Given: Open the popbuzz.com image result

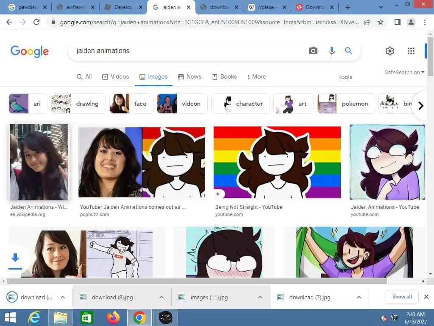Looking at the screenshot, I should [x=142, y=163].
